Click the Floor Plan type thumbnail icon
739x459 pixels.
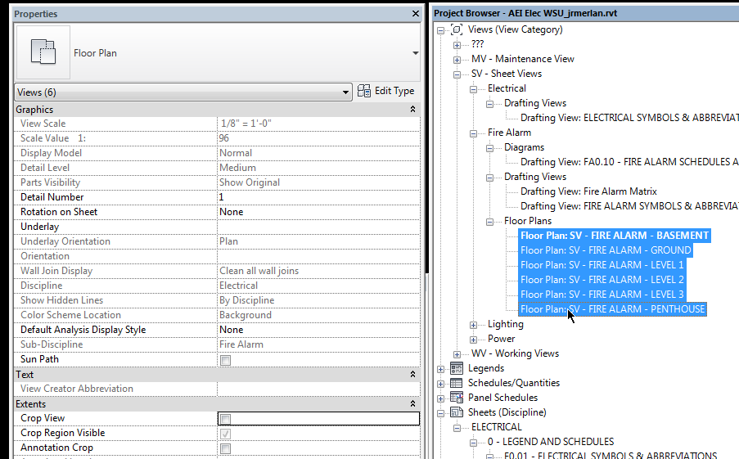pos(43,52)
